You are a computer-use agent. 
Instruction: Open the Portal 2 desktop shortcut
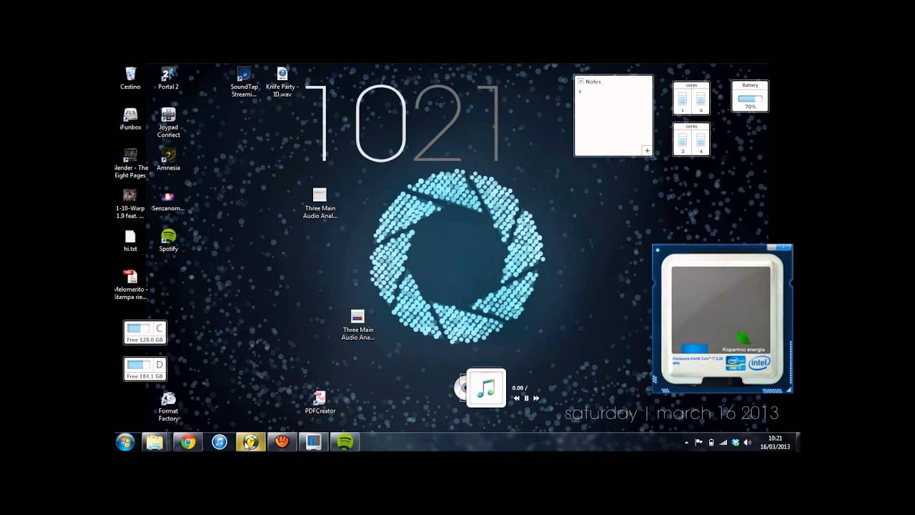[x=168, y=78]
